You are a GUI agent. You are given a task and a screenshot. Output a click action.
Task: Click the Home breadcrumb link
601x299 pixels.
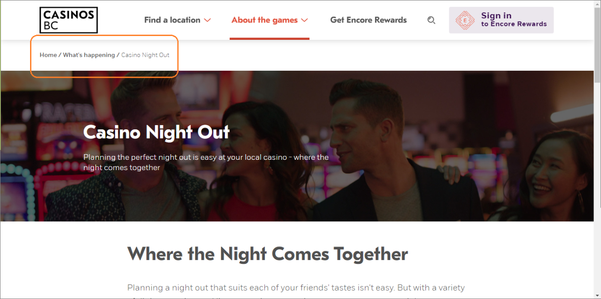[48, 55]
